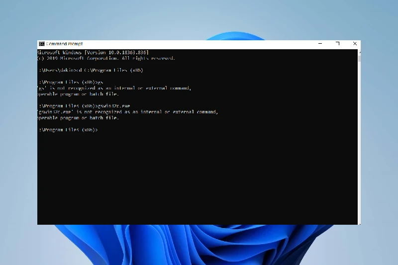Click the '(c) 2019 Microsoft Corporation' copyright line
The image size is (398, 265).
106,58
